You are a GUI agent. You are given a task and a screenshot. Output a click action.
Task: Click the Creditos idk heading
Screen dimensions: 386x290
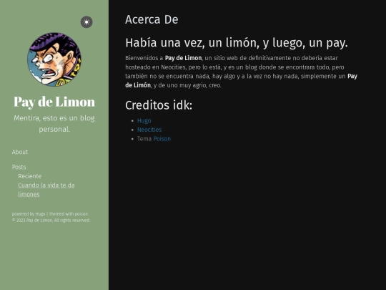[159, 105]
